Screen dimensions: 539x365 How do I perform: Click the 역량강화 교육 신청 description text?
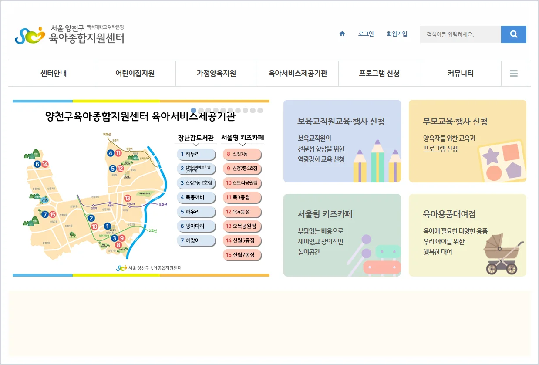[x=321, y=159]
